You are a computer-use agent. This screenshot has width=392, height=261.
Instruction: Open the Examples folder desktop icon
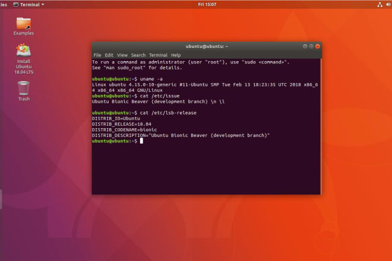pyautogui.click(x=24, y=26)
